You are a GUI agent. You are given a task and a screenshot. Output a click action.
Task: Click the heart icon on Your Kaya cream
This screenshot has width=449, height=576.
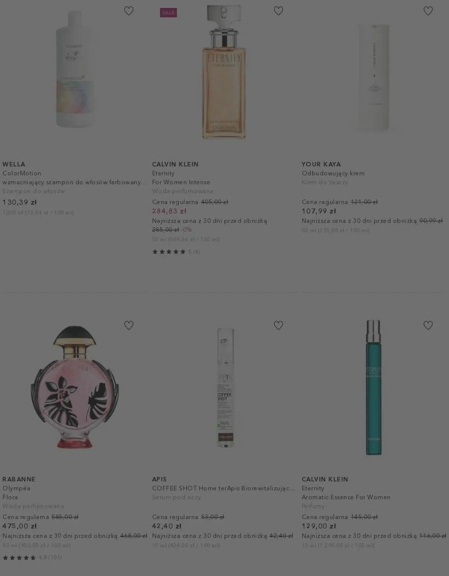[x=428, y=11]
